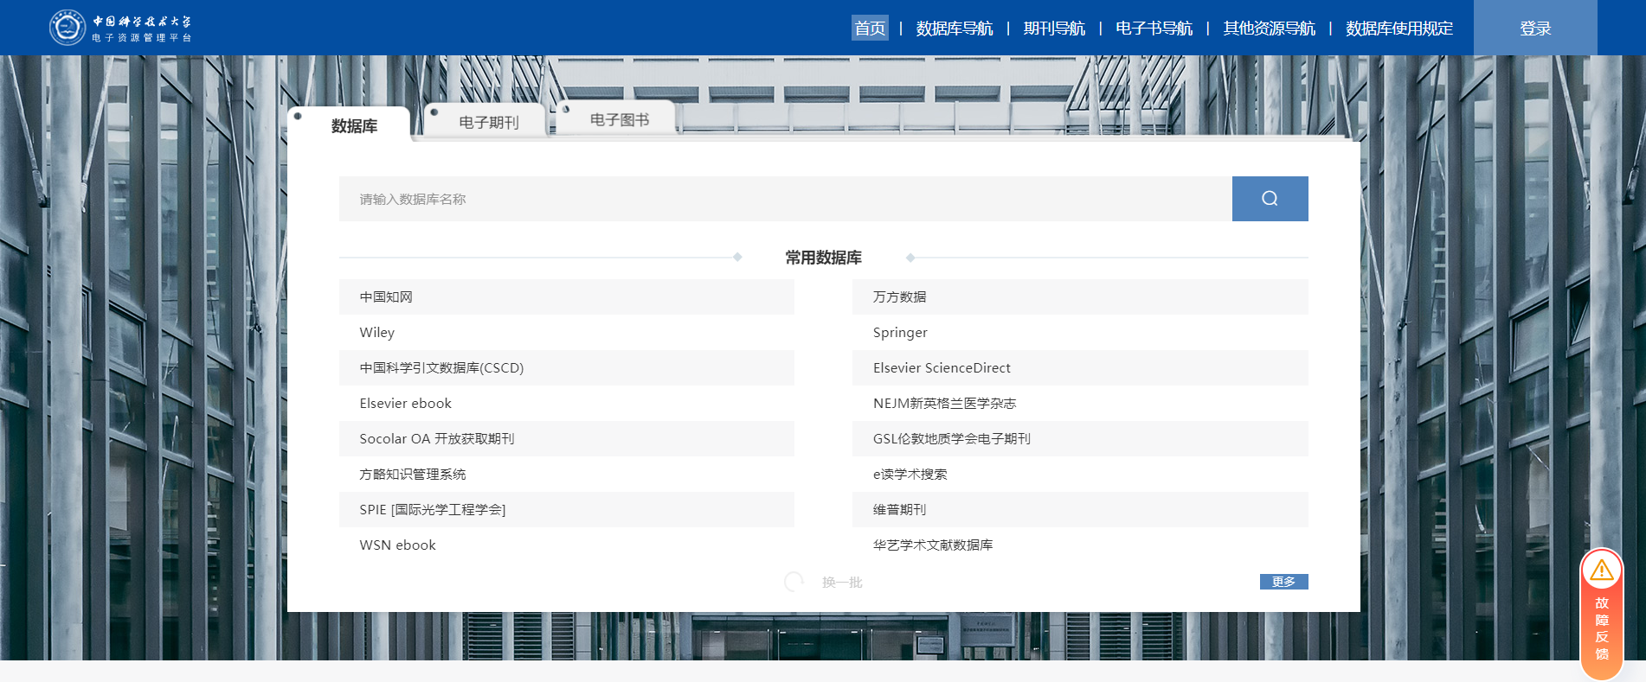Open the Wiley database link
1646x682 pixels.
(377, 333)
